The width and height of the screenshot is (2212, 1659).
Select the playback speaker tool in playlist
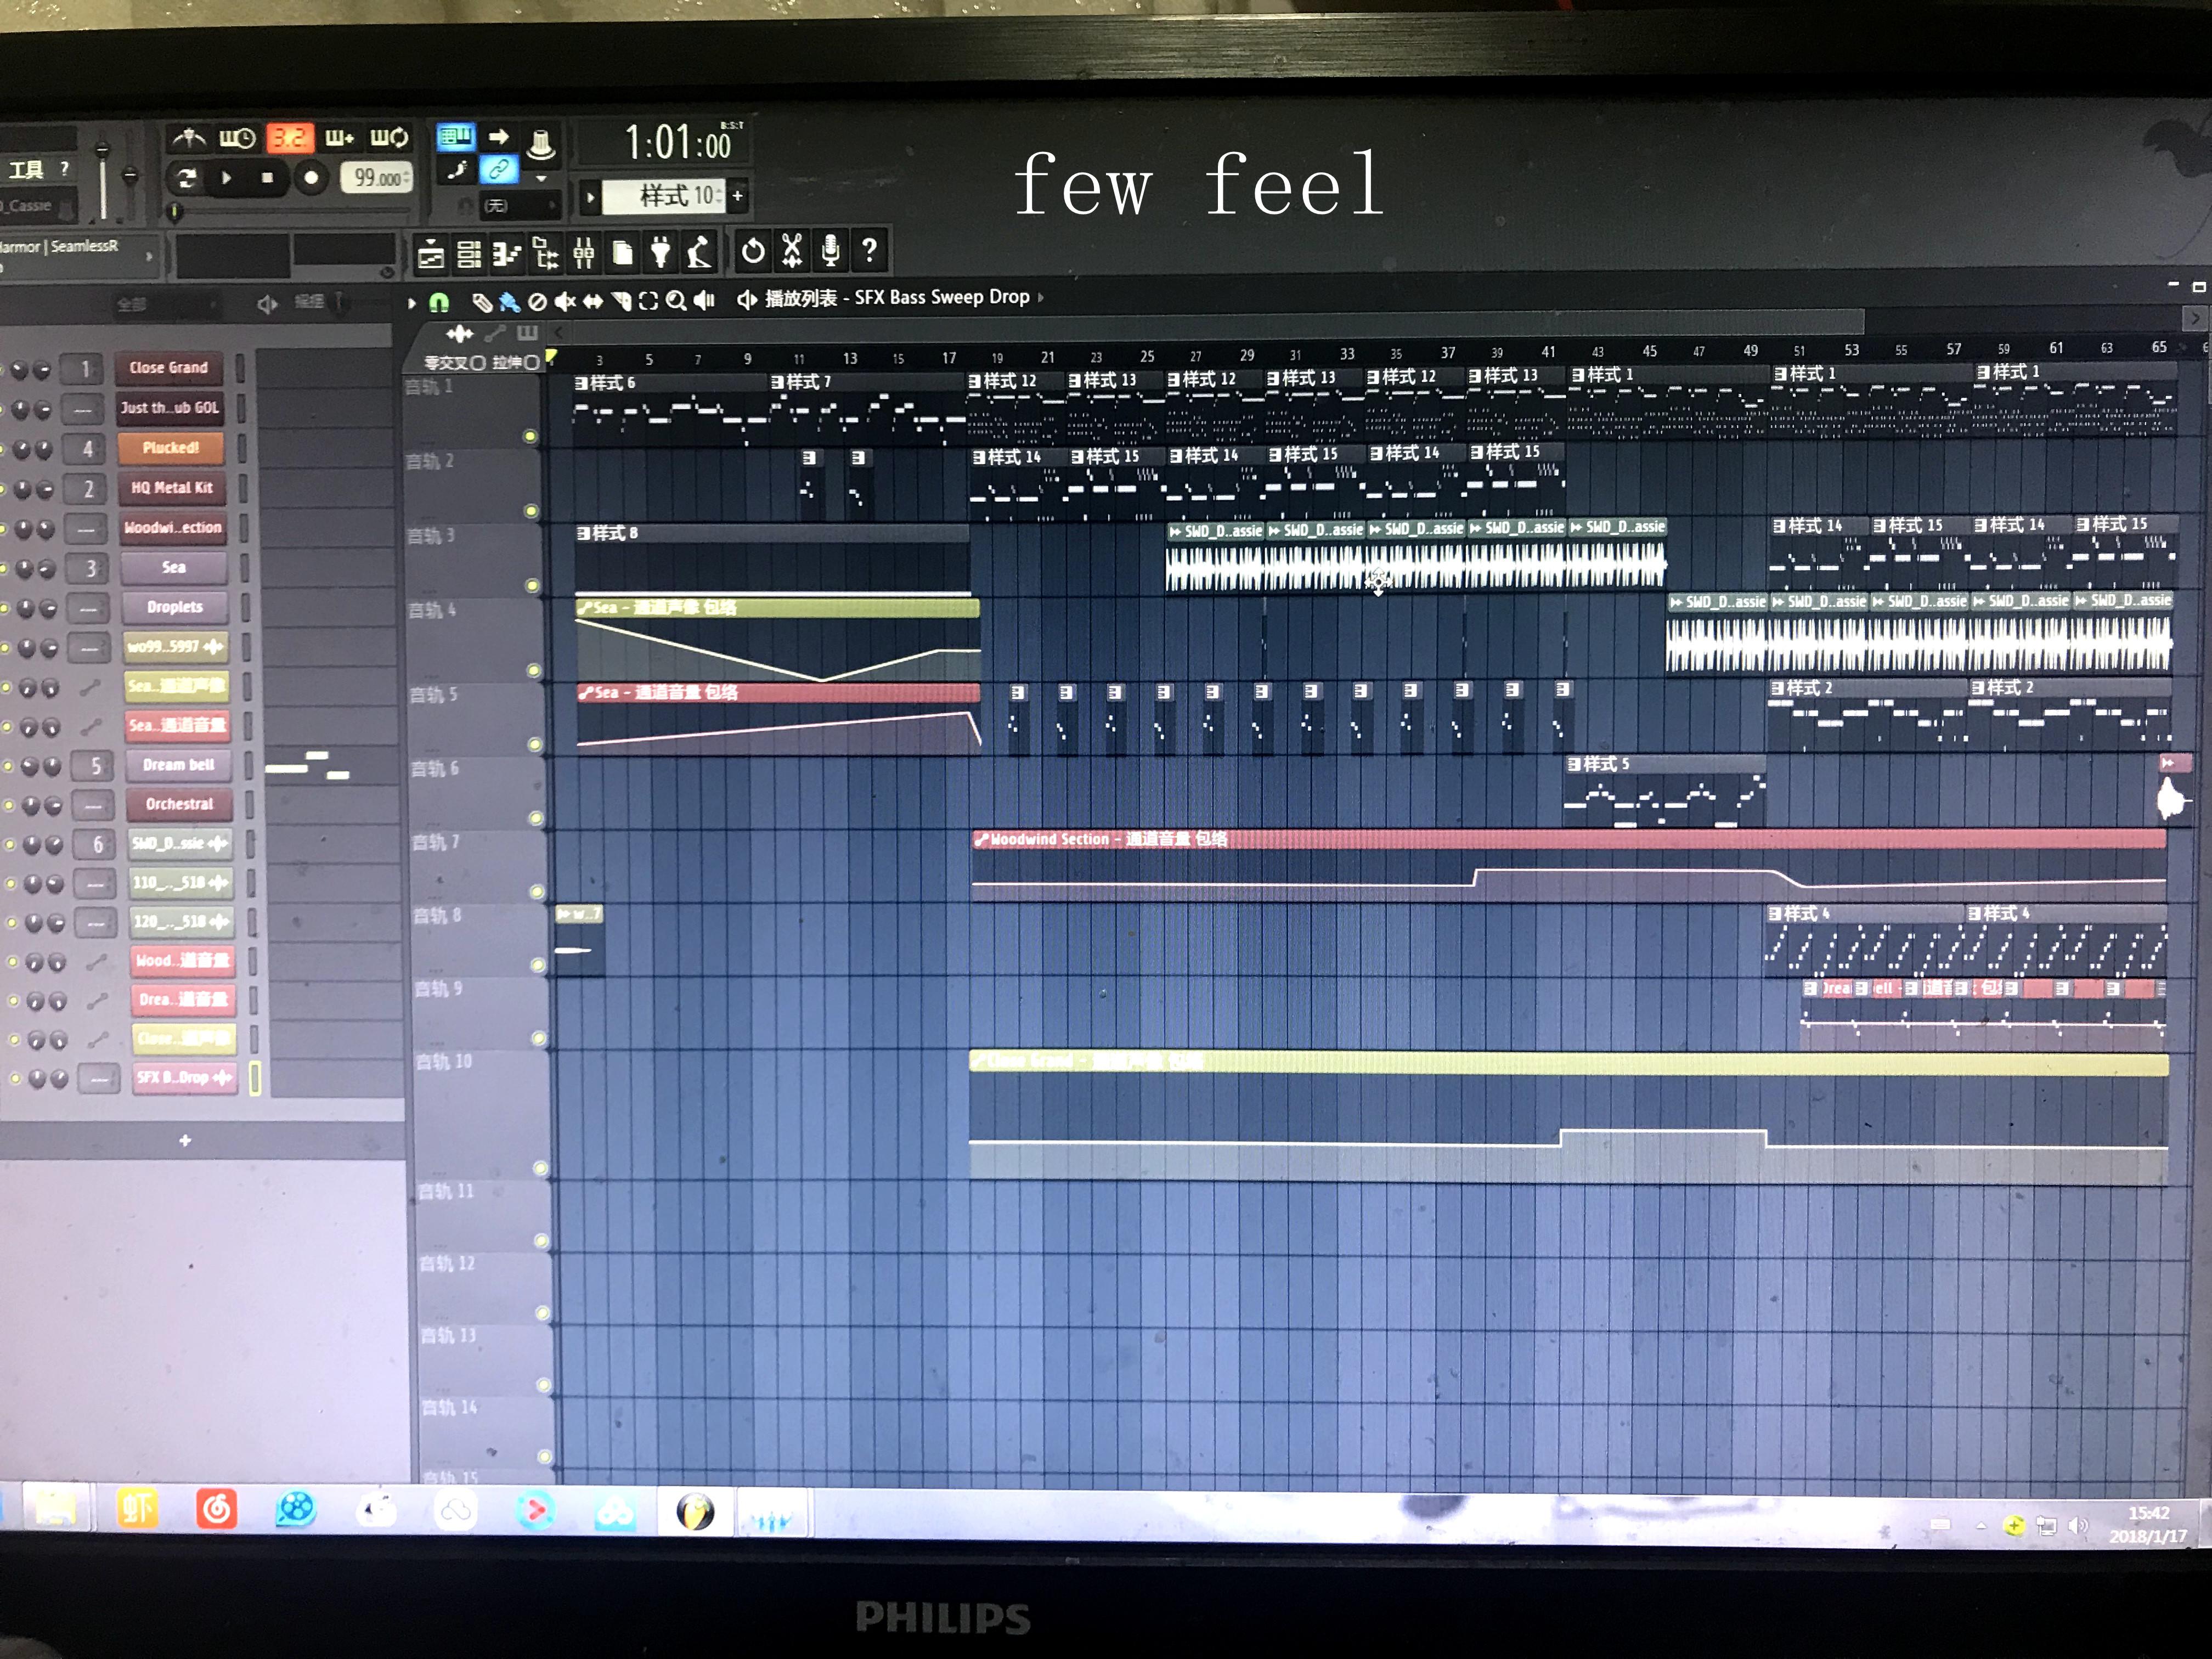(704, 300)
